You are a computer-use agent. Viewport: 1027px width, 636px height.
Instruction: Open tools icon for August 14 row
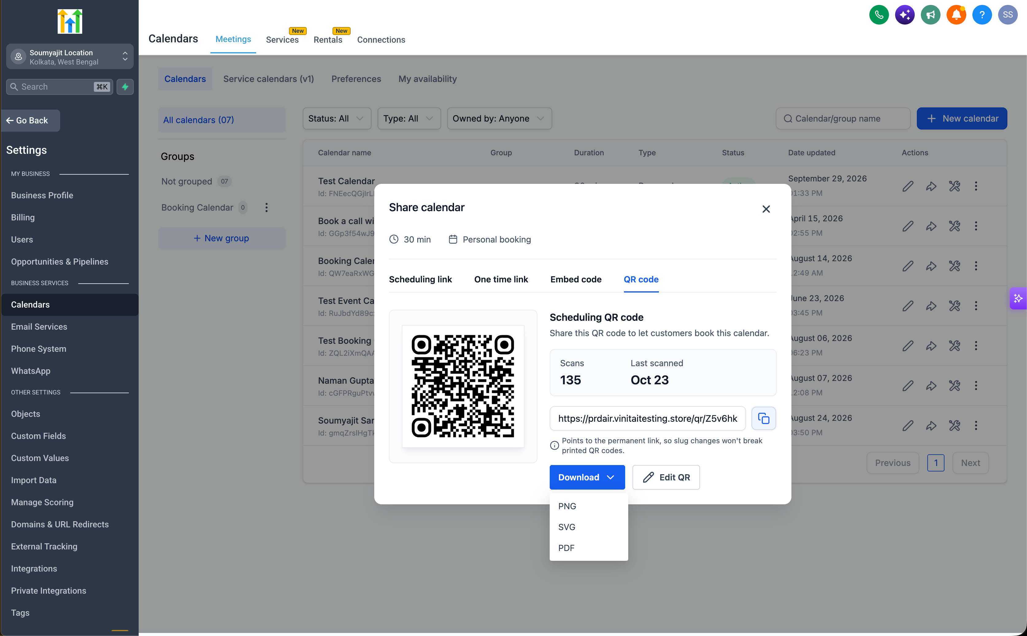(954, 266)
